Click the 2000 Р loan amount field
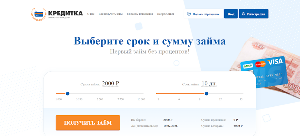 point(110,84)
